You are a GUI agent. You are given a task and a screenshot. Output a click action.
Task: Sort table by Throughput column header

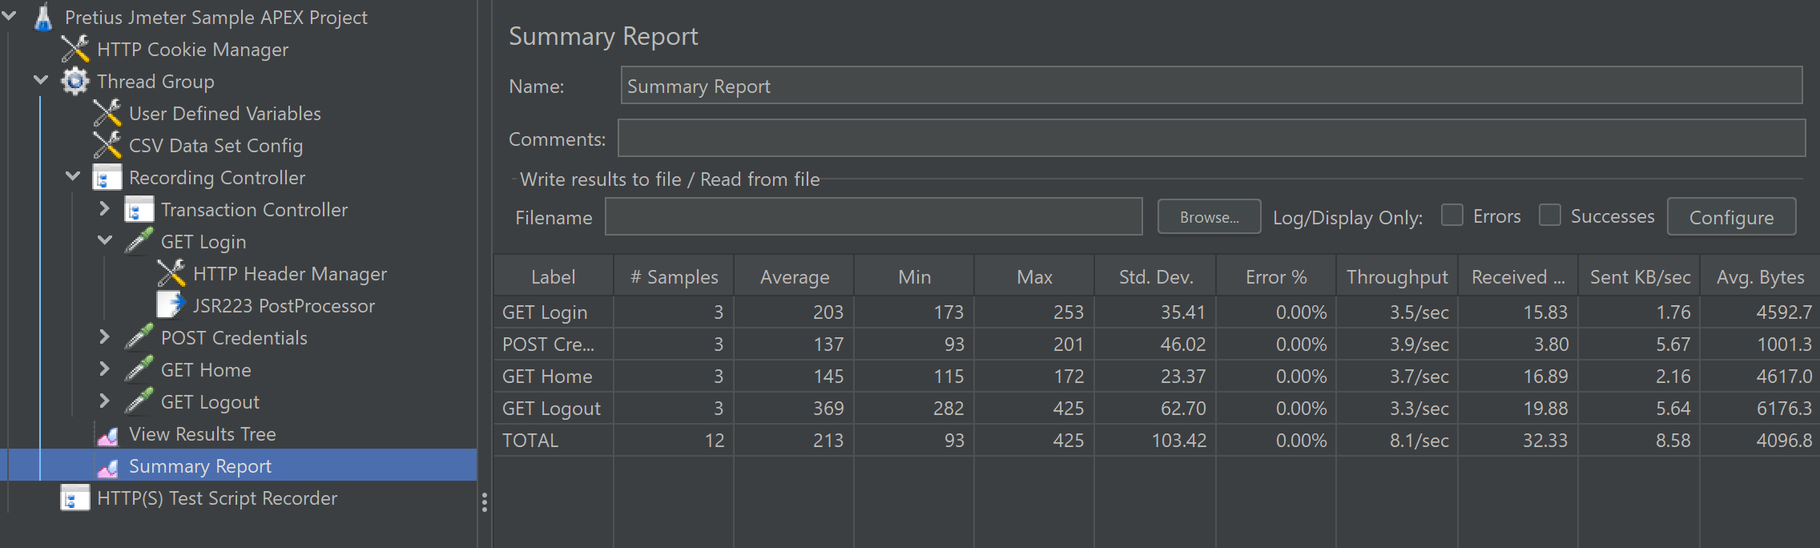(1396, 277)
